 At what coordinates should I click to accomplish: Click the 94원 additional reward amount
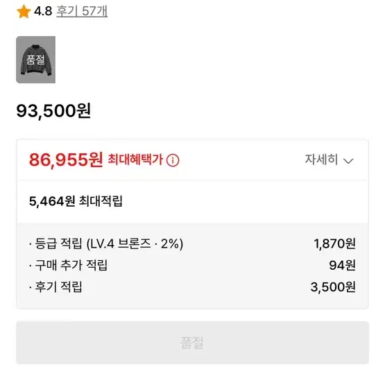[x=343, y=265]
